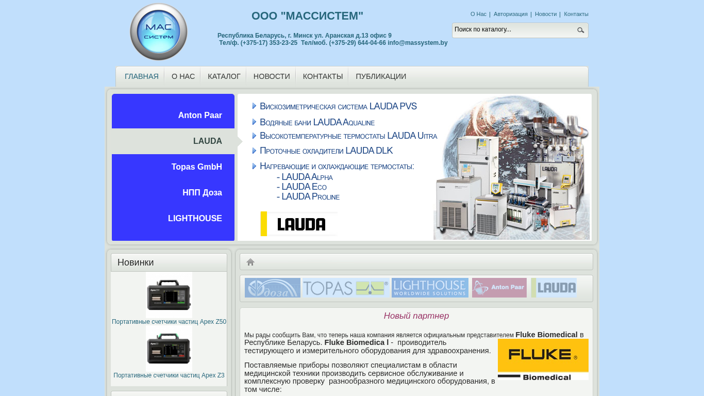Screen dimensions: 704x396
Task: Click the ООО "МАССИСТЕМ" title
Action: click(308, 16)
